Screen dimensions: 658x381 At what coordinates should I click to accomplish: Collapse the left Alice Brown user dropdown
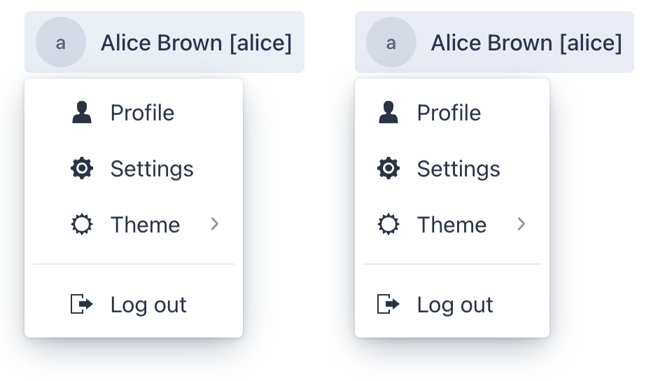point(196,43)
